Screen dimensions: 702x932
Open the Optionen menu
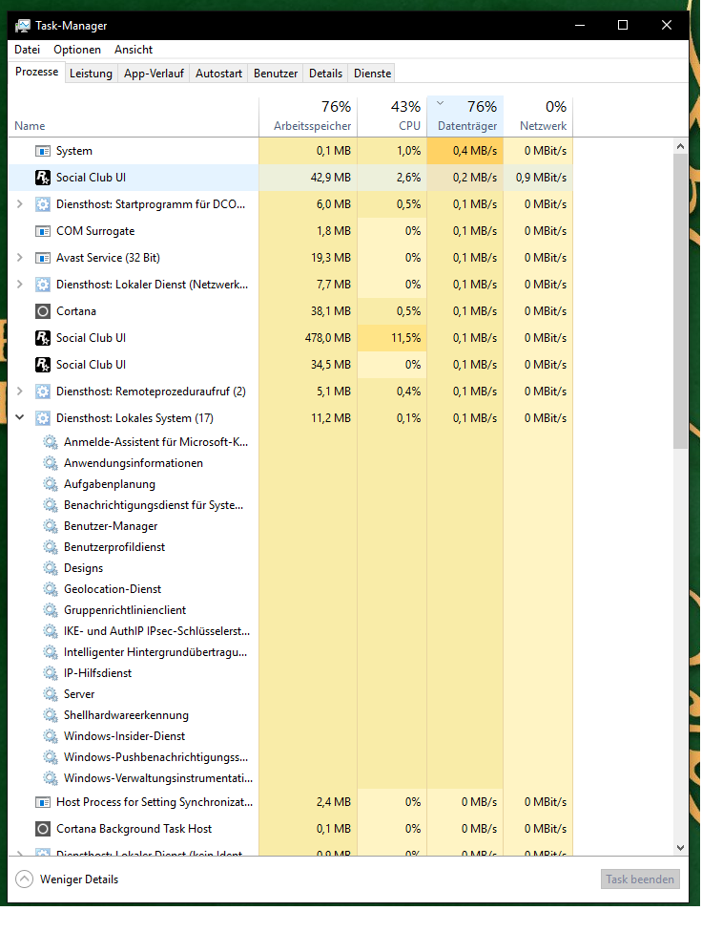coord(77,50)
